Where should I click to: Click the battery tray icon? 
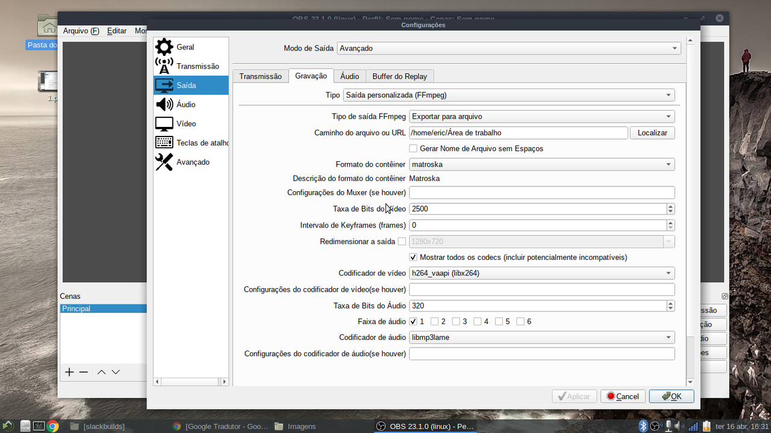(x=706, y=426)
